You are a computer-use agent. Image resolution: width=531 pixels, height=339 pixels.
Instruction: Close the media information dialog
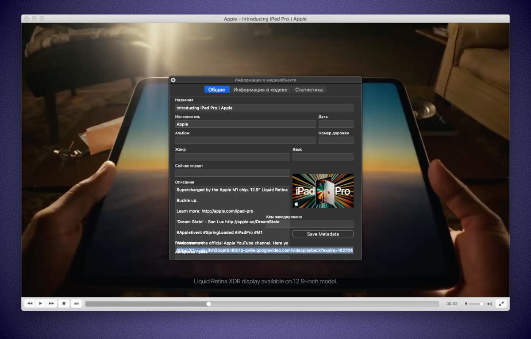pos(173,80)
